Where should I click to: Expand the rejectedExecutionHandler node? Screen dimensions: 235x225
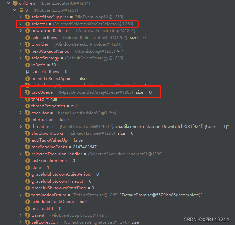[21, 154]
